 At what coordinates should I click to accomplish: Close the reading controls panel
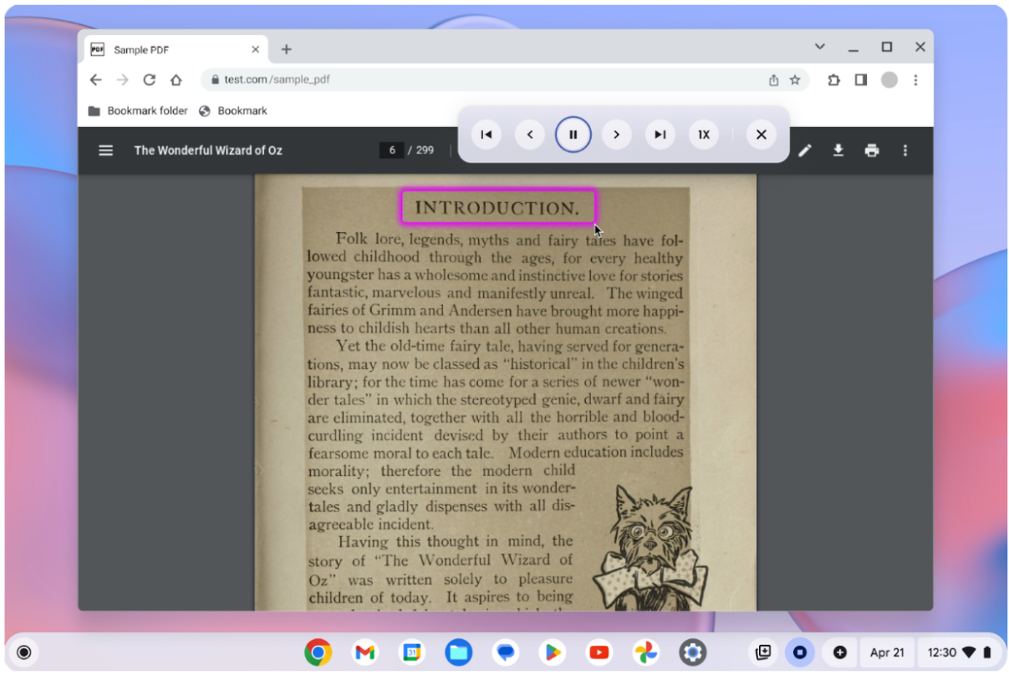pos(761,134)
